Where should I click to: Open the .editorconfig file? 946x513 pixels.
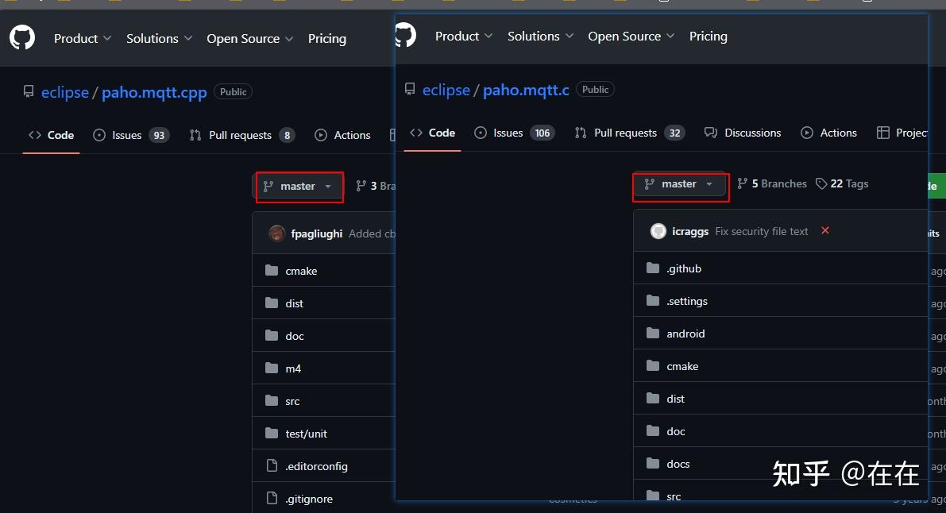click(316, 466)
